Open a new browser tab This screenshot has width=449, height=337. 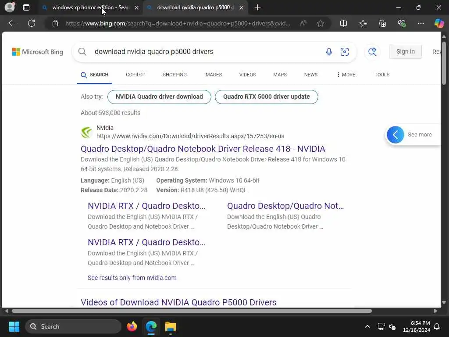tap(257, 7)
